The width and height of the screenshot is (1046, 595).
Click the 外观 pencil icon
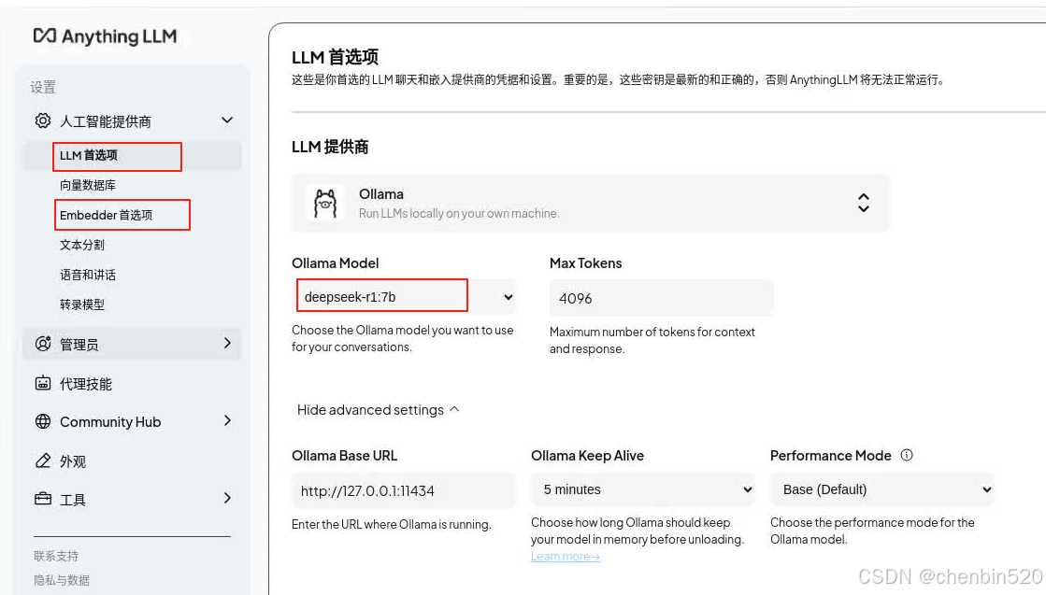[x=43, y=461]
